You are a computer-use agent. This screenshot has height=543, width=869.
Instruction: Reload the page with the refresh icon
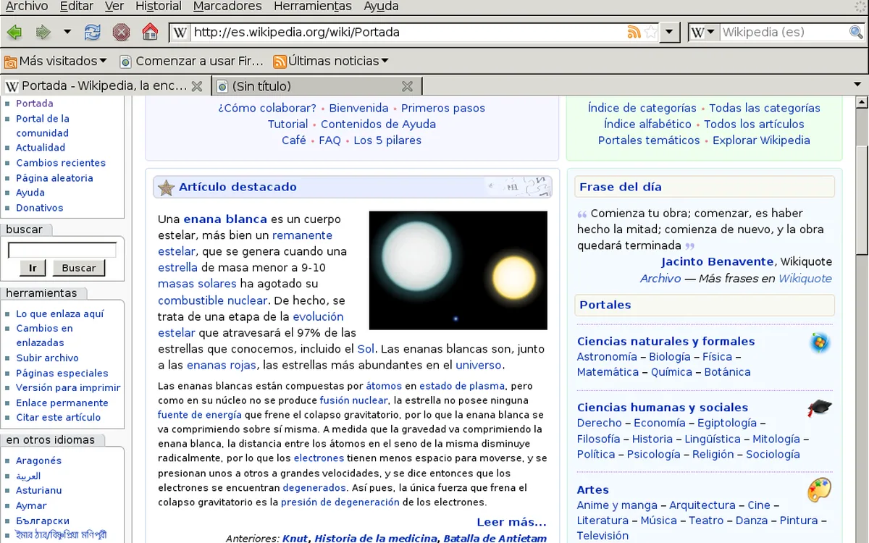click(93, 32)
